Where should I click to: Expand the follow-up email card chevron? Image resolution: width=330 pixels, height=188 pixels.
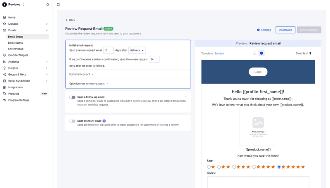point(185,97)
